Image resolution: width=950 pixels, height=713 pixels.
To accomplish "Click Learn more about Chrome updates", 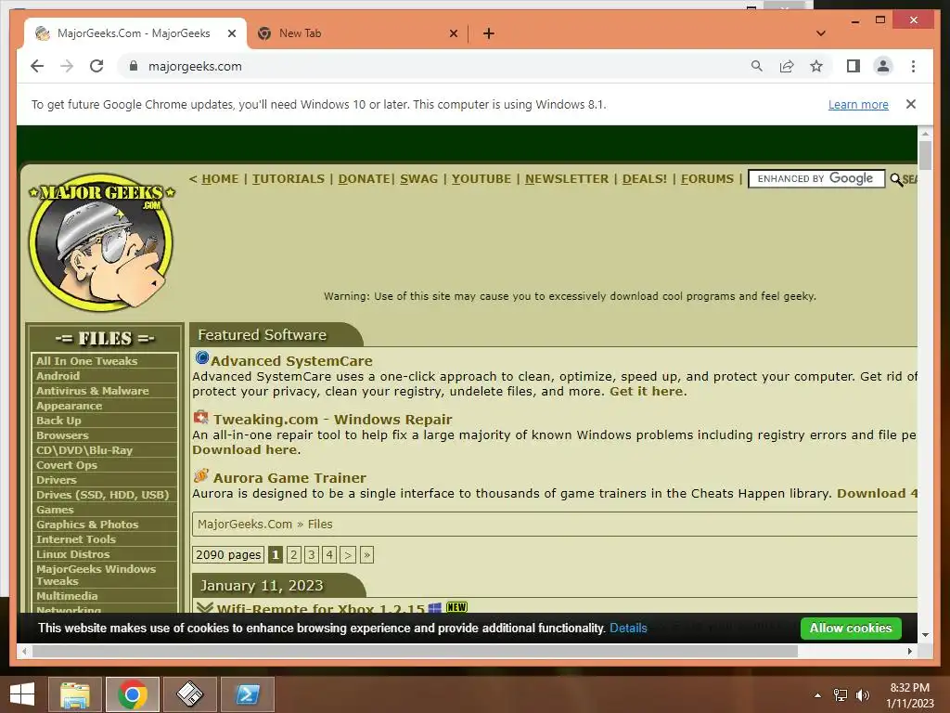I will (x=858, y=104).
